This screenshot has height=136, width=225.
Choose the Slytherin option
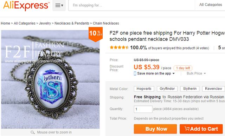pyautogui.click(x=190, y=89)
